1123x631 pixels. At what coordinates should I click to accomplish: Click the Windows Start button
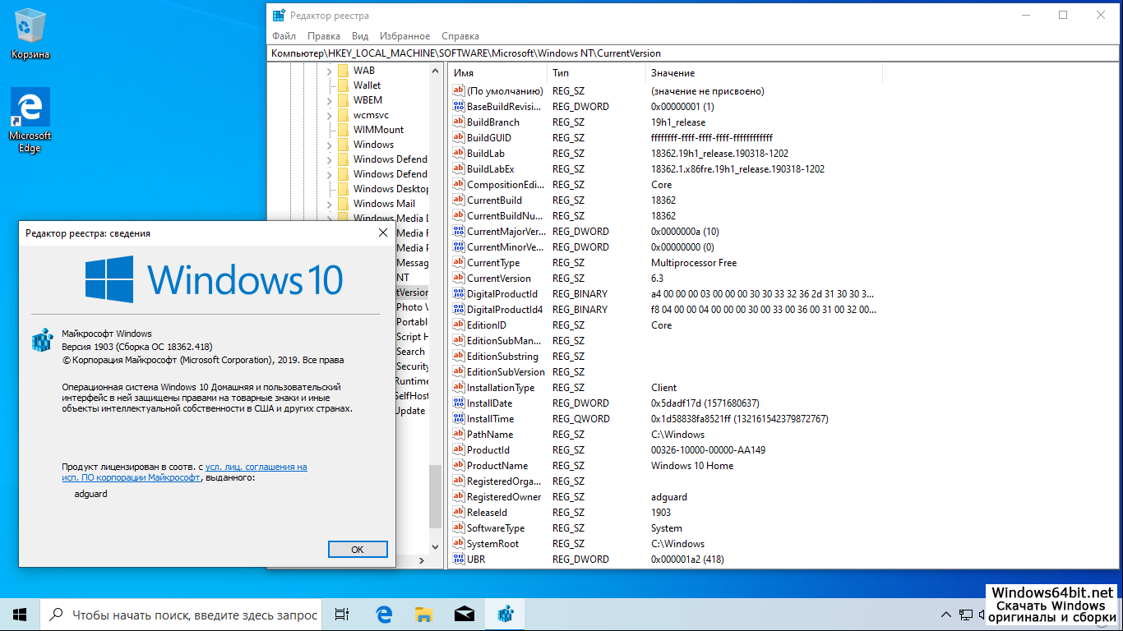(20, 615)
